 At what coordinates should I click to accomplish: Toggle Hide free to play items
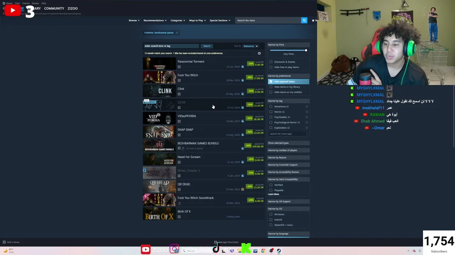[271, 67]
